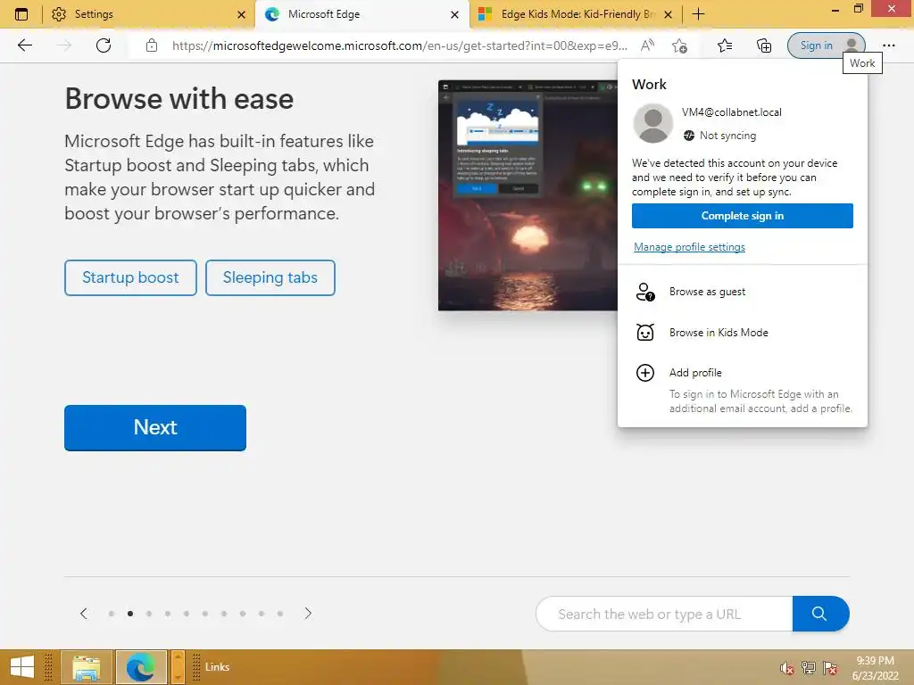Viewport: 914px width, 685px height.
Task: Click the Sign in profile button
Action: tap(826, 45)
